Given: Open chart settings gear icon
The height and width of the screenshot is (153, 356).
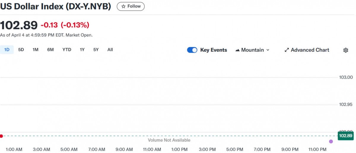Looking at the screenshot, I should coord(346,50).
